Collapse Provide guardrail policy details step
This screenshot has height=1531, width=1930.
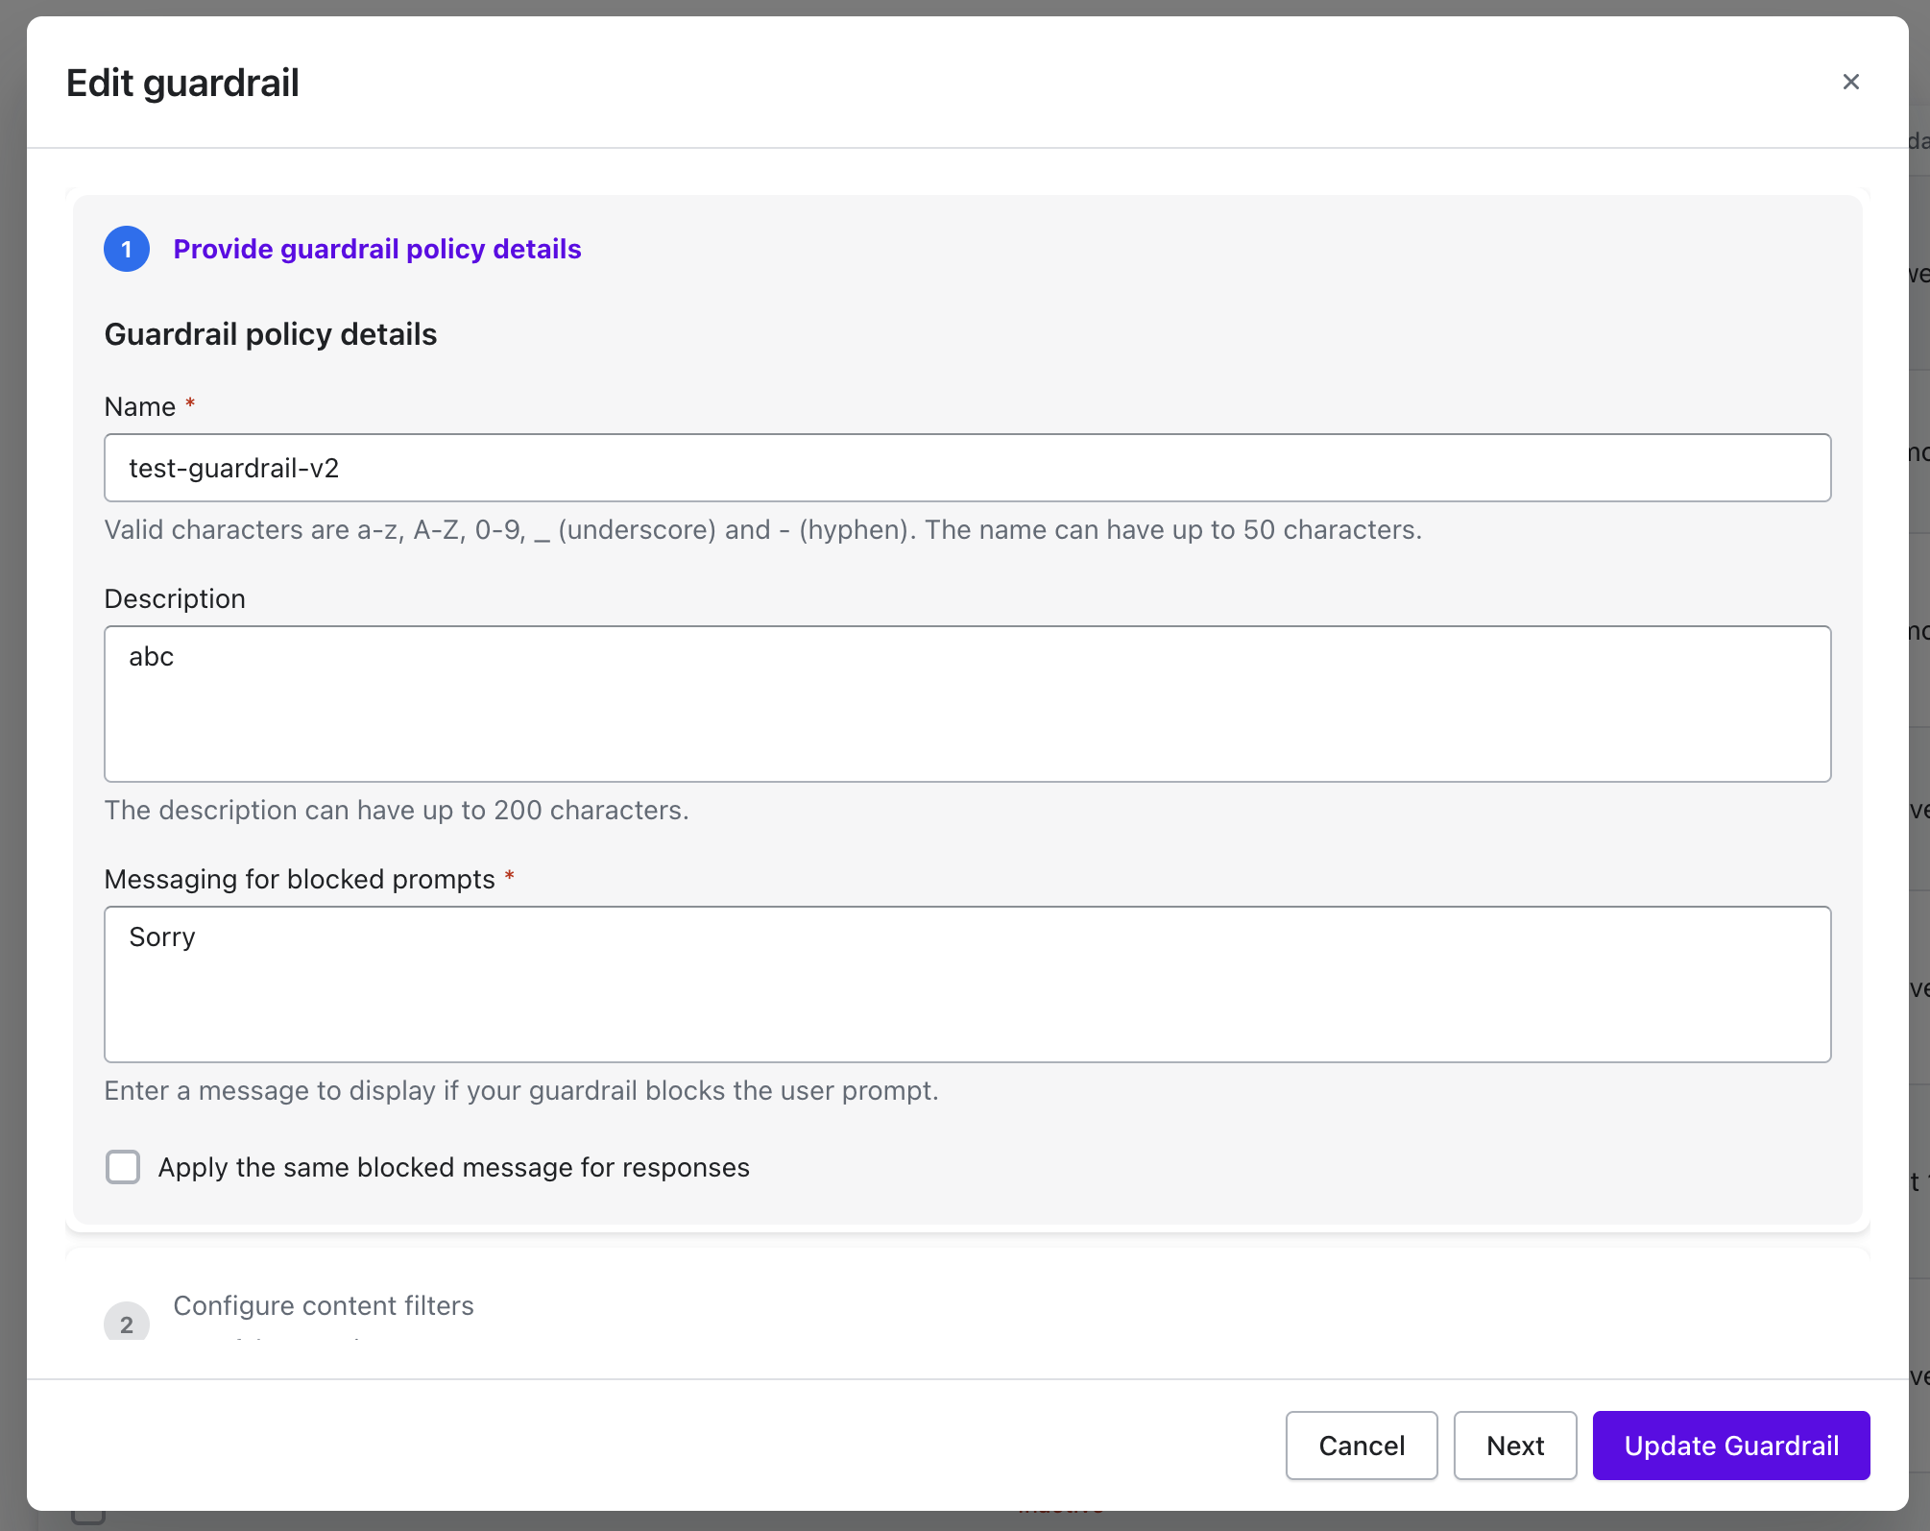[376, 250]
